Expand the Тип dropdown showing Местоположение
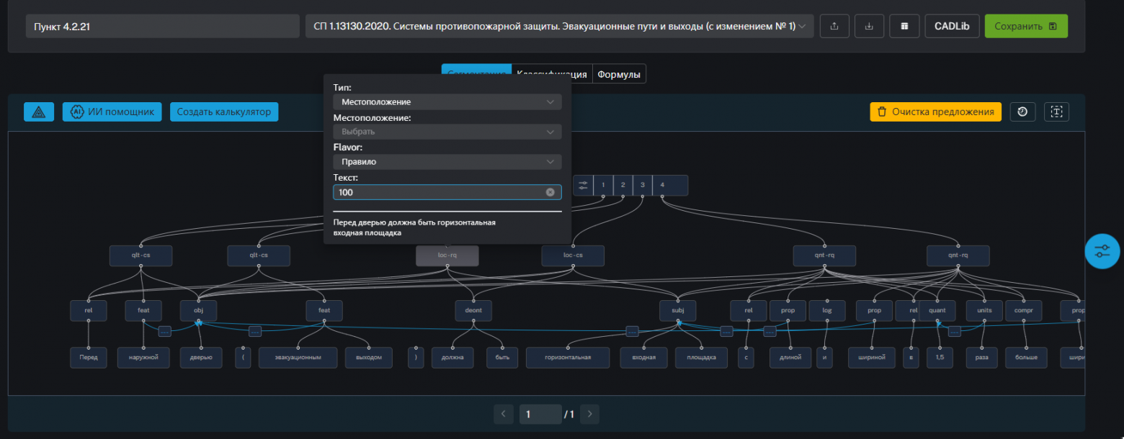 (447, 102)
